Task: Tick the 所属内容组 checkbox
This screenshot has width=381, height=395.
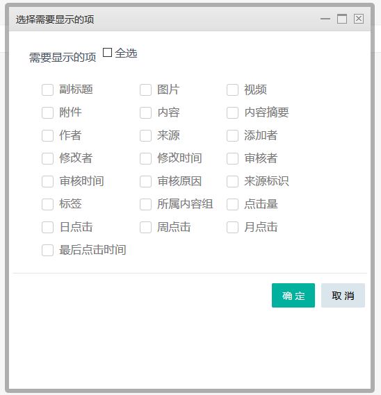Action: pos(145,204)
